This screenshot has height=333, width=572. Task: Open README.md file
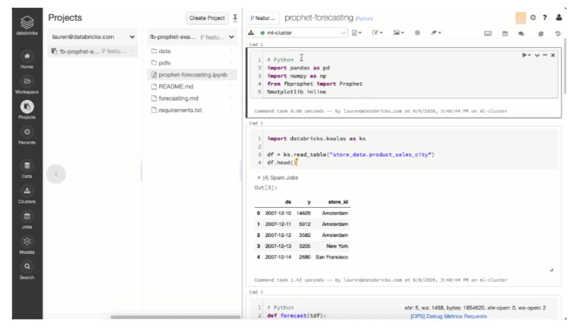pos(176,86)
